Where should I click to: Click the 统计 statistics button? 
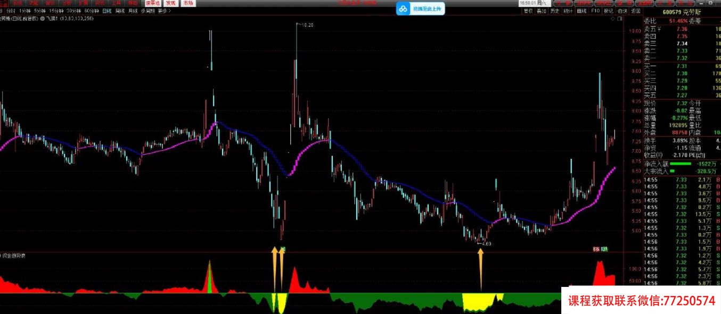pos(568,11)
